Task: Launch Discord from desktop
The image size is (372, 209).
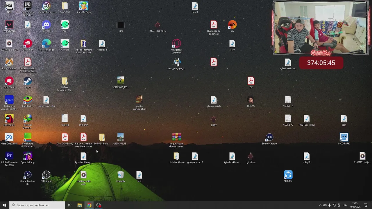Action: (46, 25)
